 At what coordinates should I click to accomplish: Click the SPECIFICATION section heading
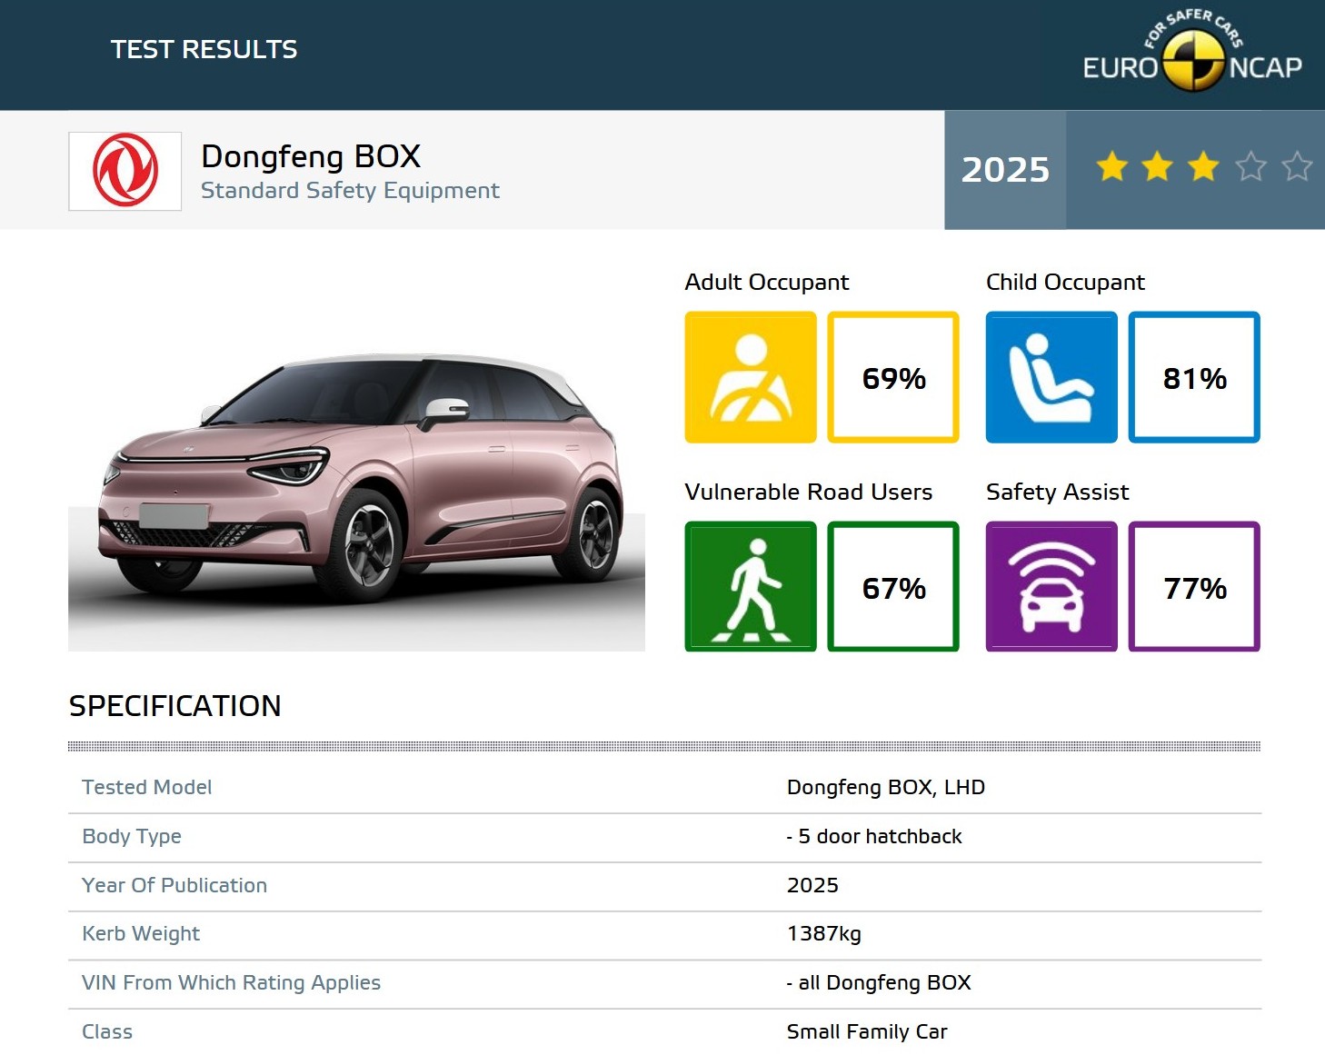[175, 706]
